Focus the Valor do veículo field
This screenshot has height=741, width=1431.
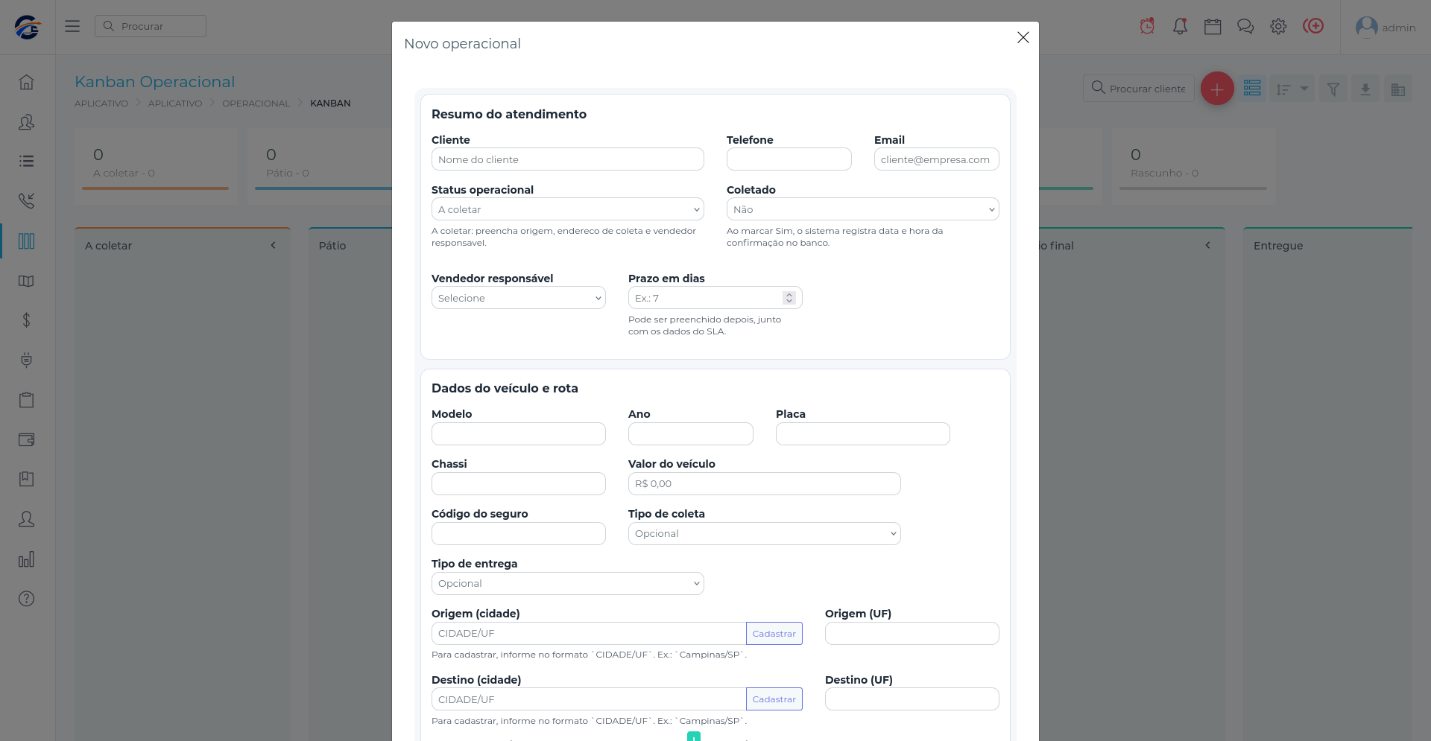tap(765, 484)
